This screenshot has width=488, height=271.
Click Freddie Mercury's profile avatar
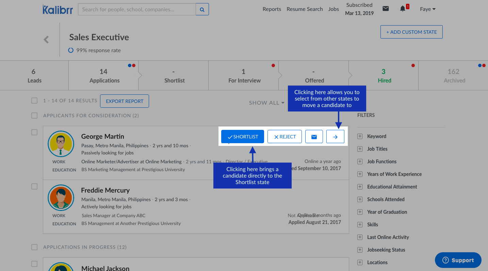pyautogui.click(x=61, y=198)
